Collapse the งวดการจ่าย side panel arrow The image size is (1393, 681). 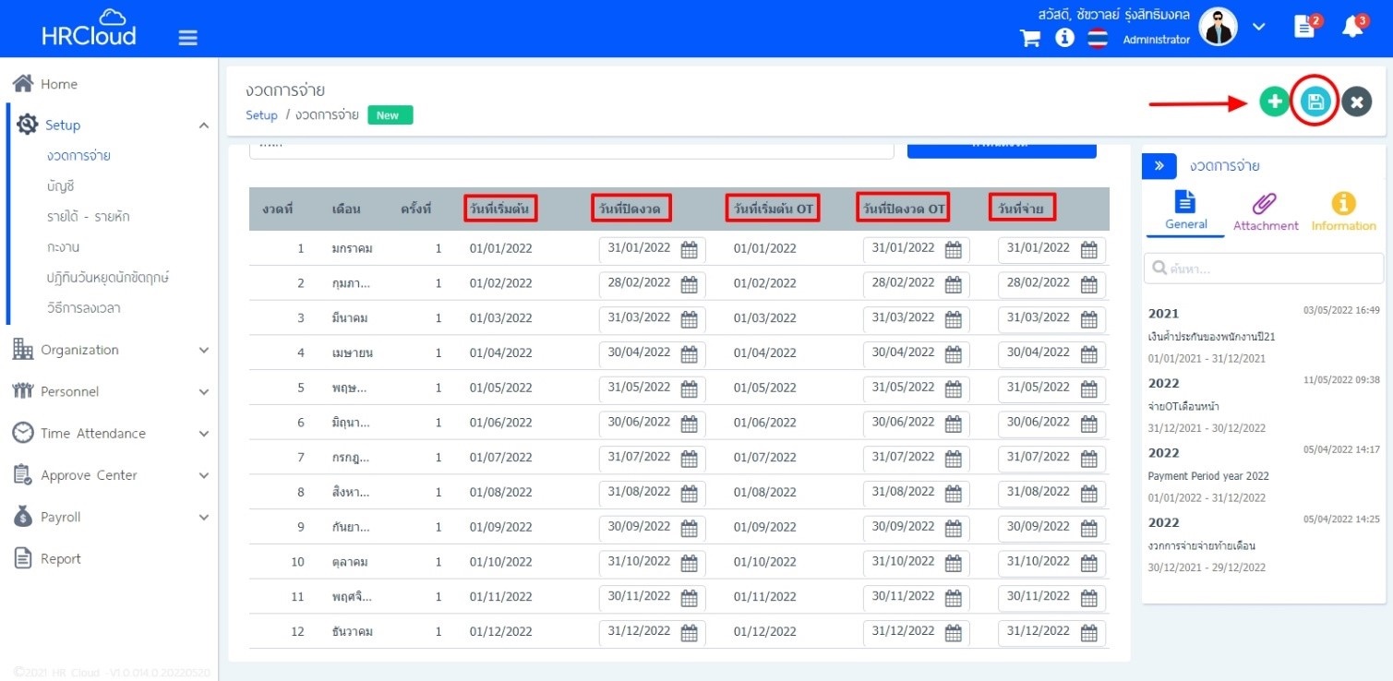pos(1159,166)
